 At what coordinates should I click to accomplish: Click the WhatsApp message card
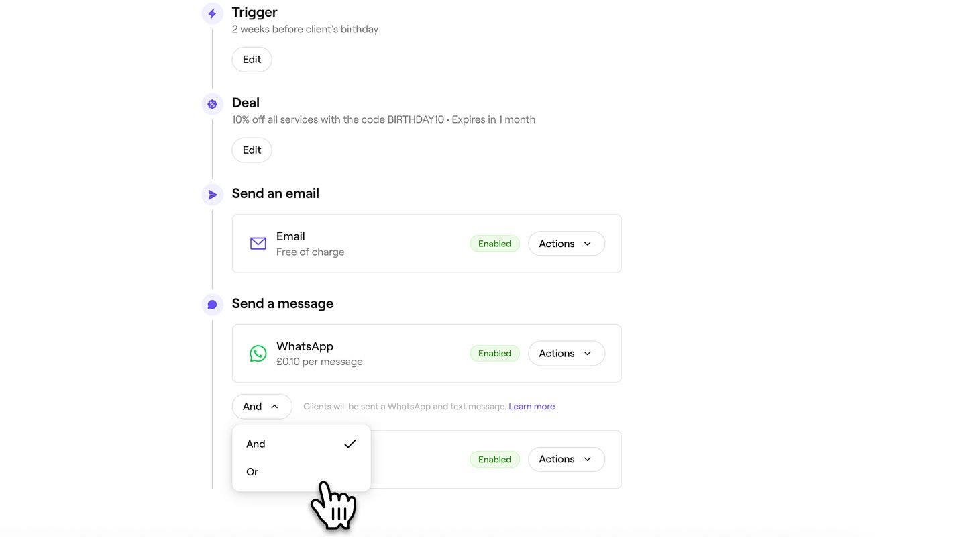pos(427,354)
